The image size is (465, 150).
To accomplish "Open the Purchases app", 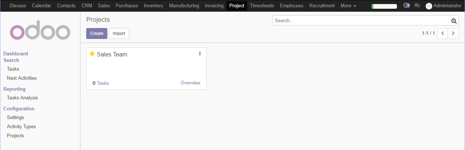I will (127, 5).
